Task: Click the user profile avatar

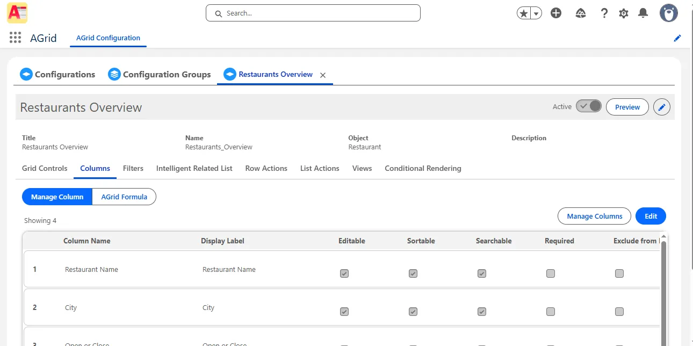Action: coord(669,13)
